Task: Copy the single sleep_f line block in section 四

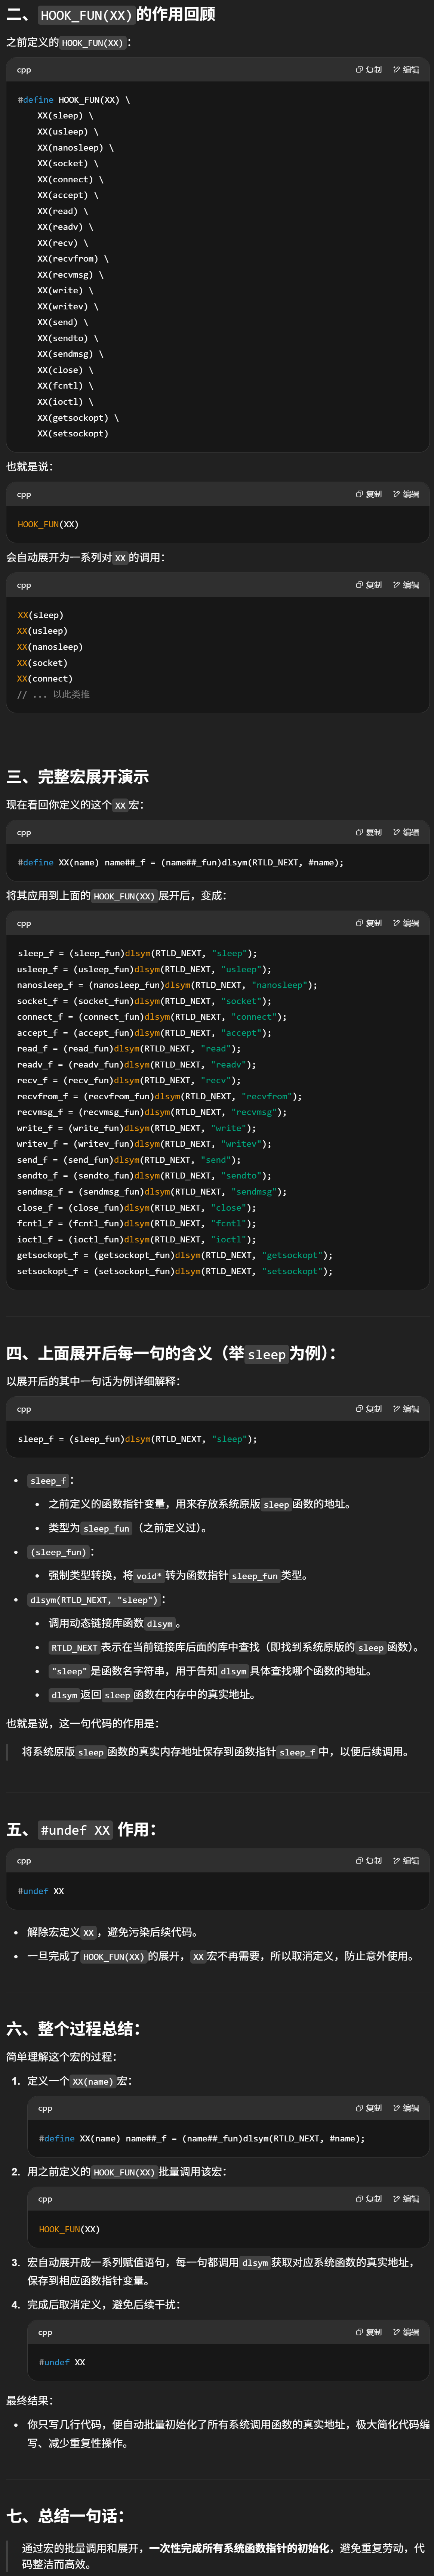Action: [369, 1409]
